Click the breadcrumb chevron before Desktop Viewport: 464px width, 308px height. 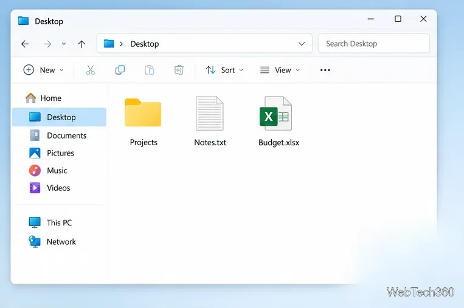tap(121, 44)
